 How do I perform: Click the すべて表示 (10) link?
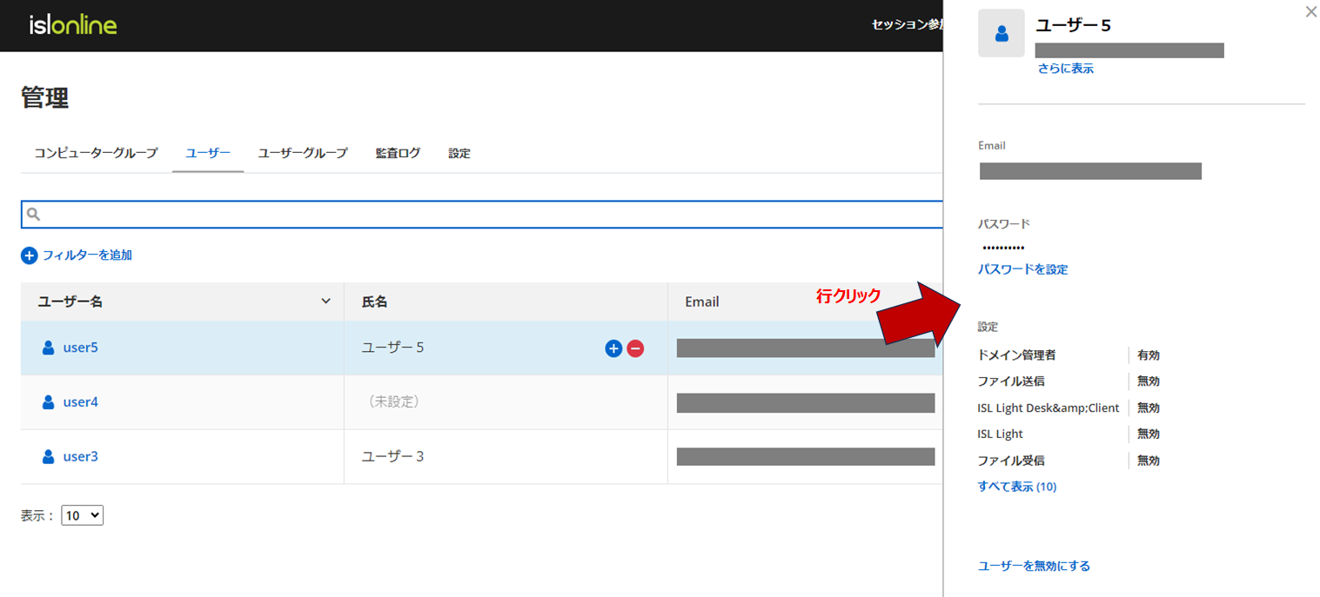[x=1017, y=487]
